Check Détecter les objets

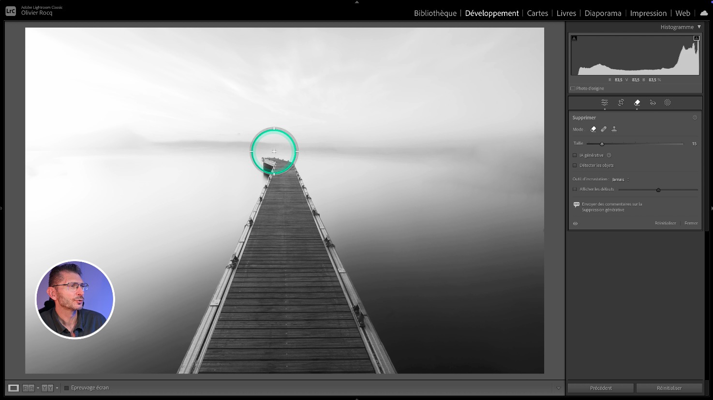pos(575,165)
